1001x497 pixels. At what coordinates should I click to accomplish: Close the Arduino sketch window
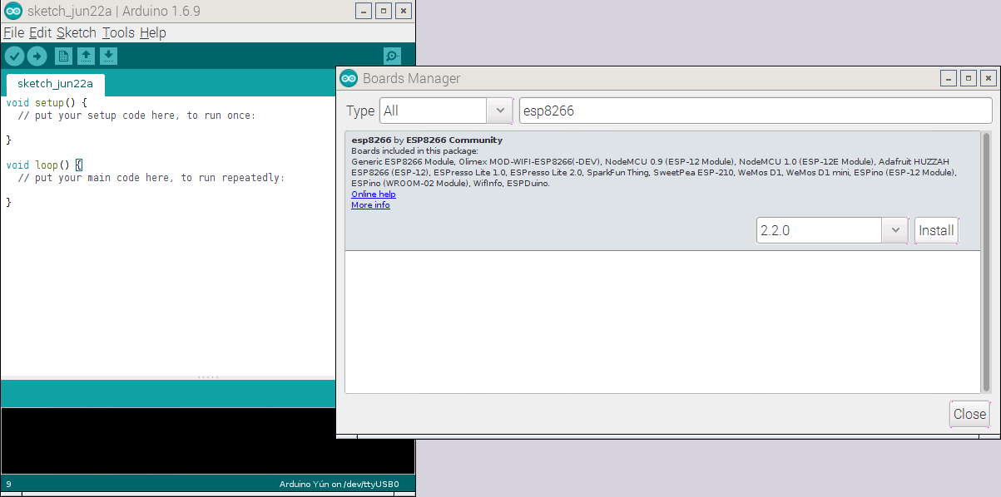click(404, 11)
